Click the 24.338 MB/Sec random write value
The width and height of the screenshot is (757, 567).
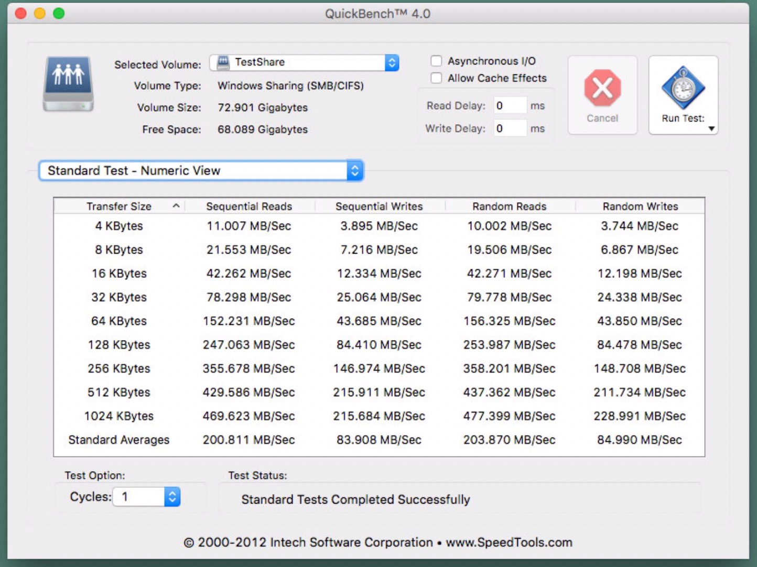point(640,297)
